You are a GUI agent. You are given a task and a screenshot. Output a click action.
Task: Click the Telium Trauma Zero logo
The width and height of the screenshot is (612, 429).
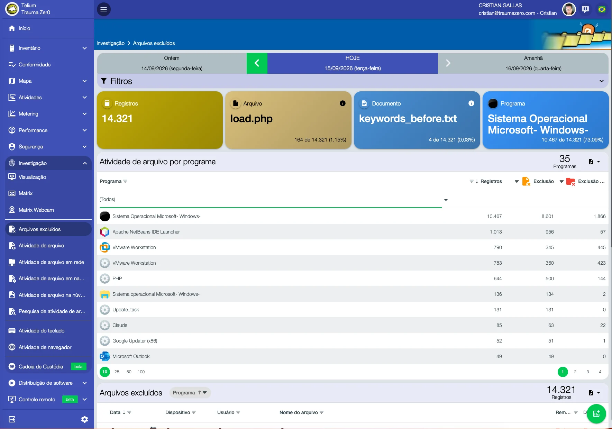12,9
